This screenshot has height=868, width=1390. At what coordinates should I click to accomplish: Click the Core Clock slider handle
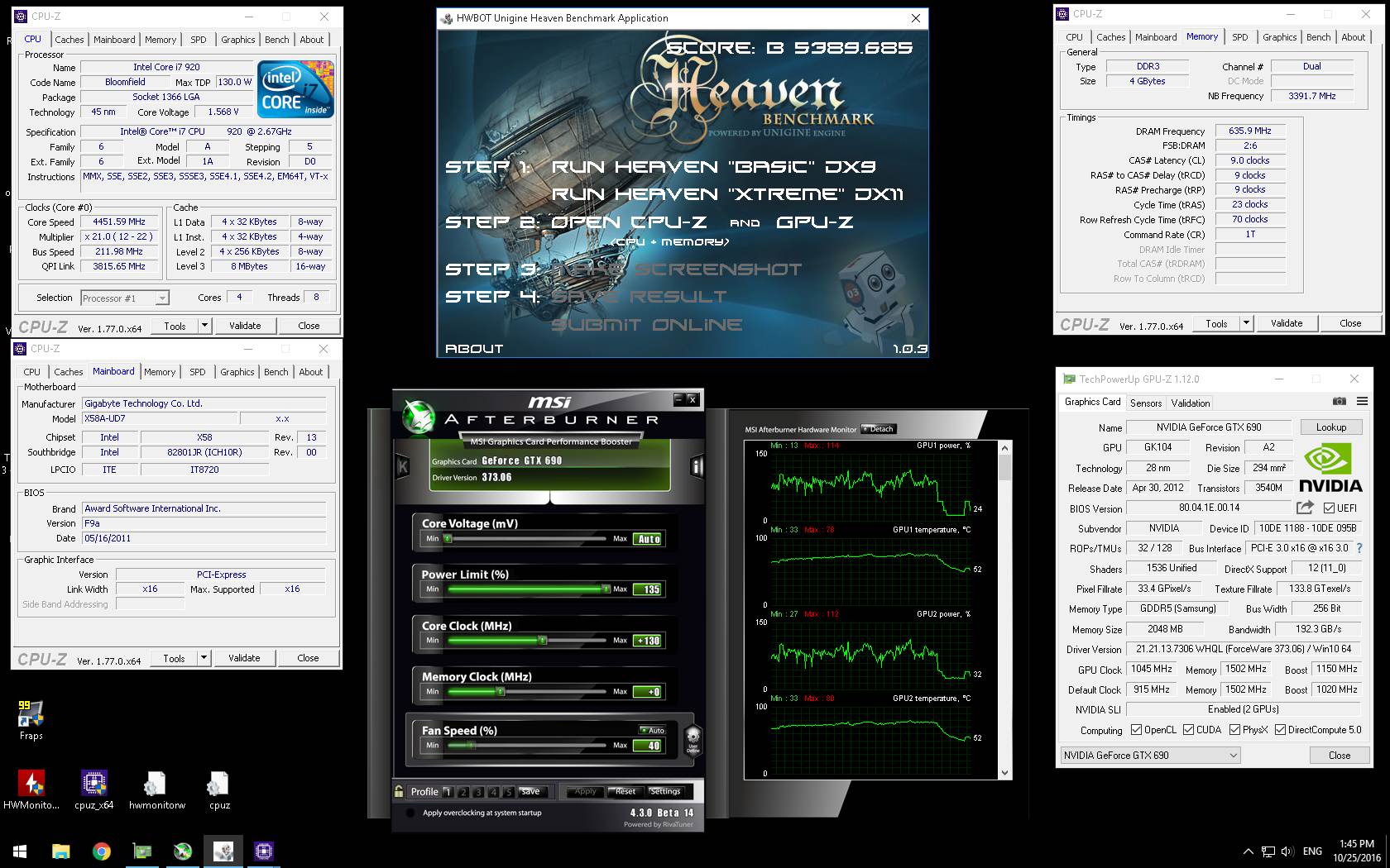click(x=542, y=641)
